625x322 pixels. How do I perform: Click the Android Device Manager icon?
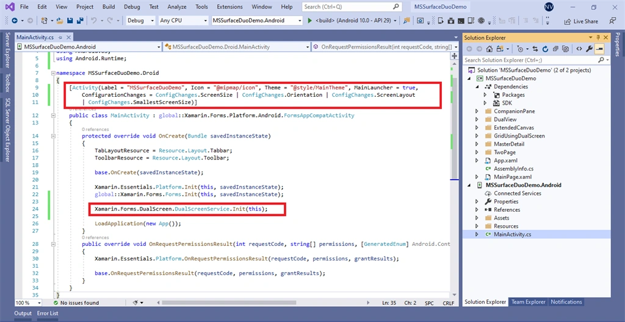[441, 20]
